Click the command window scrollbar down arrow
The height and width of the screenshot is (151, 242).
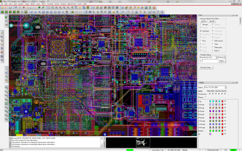(101, 147)
